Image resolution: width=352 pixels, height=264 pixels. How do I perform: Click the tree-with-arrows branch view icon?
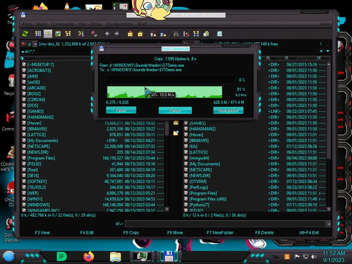coord(81,34)
